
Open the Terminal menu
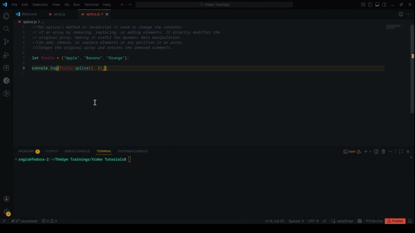tap(91, 5)
